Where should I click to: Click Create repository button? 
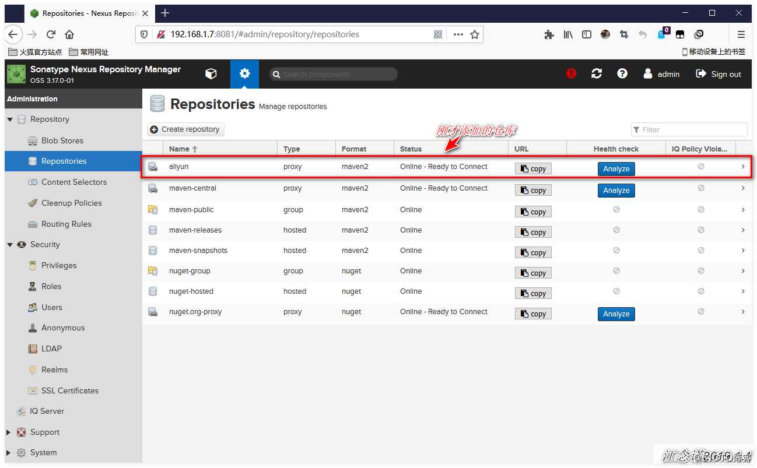click(x=185, y=129)
